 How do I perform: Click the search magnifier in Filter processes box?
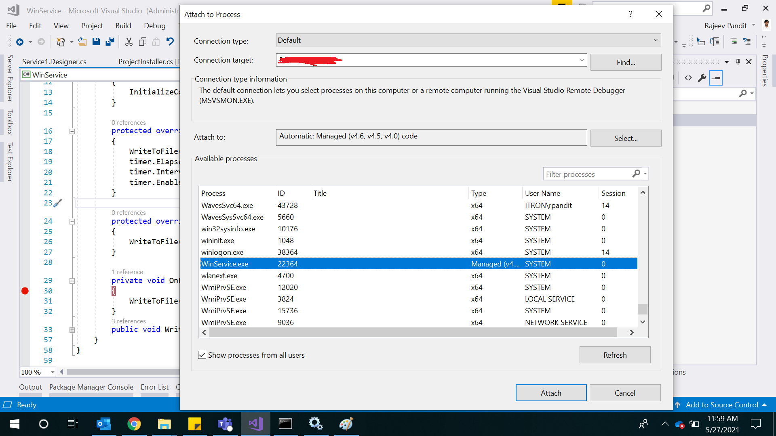[635, 174]
